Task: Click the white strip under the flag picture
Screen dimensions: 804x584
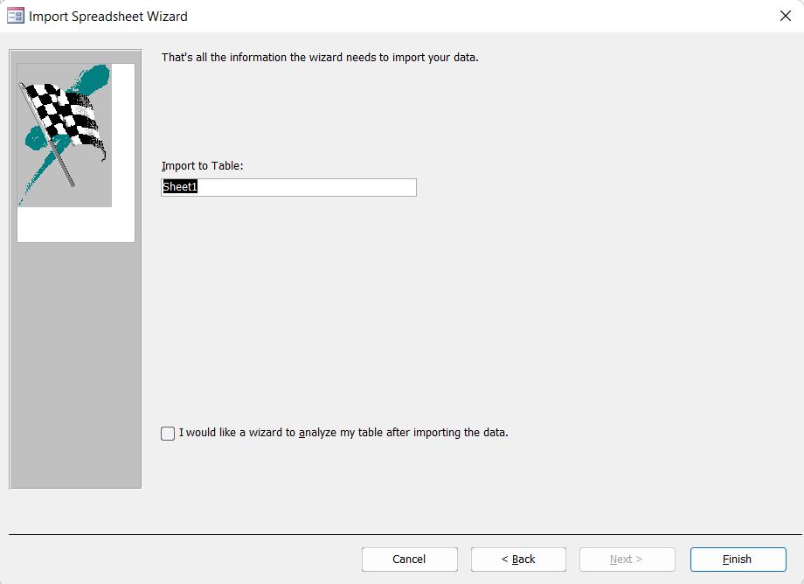Action: pos(76,225)
